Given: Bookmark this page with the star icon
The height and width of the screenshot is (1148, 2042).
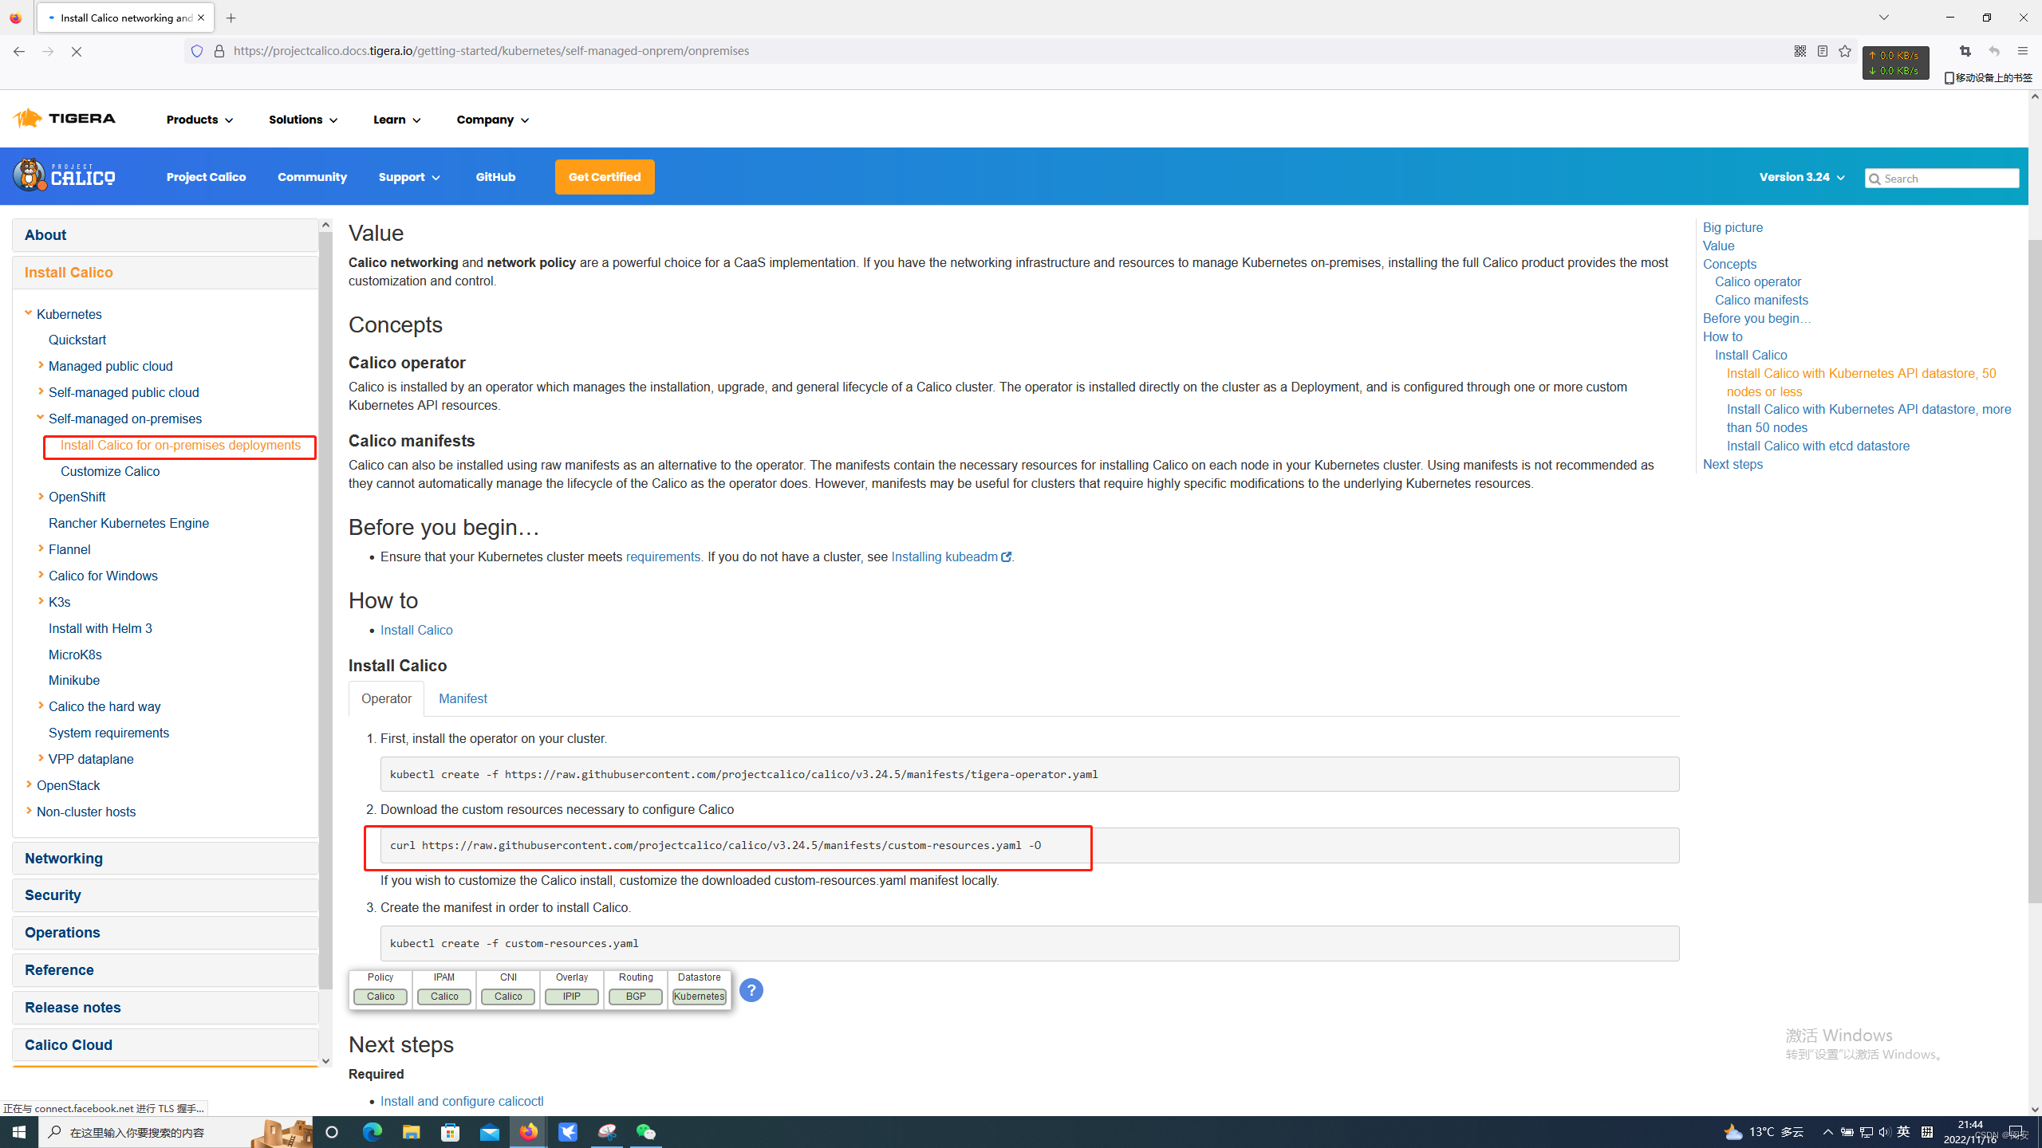Looking at the screenshot, I should pos(1845,51).
